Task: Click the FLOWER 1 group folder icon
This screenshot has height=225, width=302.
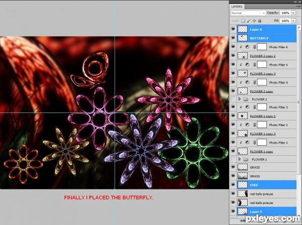Action: tap(246, 159)
